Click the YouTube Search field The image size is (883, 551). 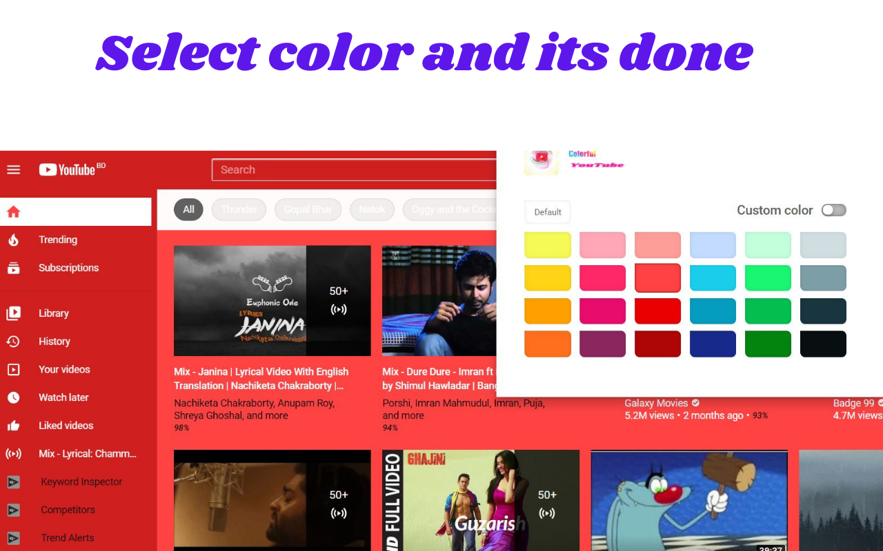pyautogui.click(x=354, y=170)
